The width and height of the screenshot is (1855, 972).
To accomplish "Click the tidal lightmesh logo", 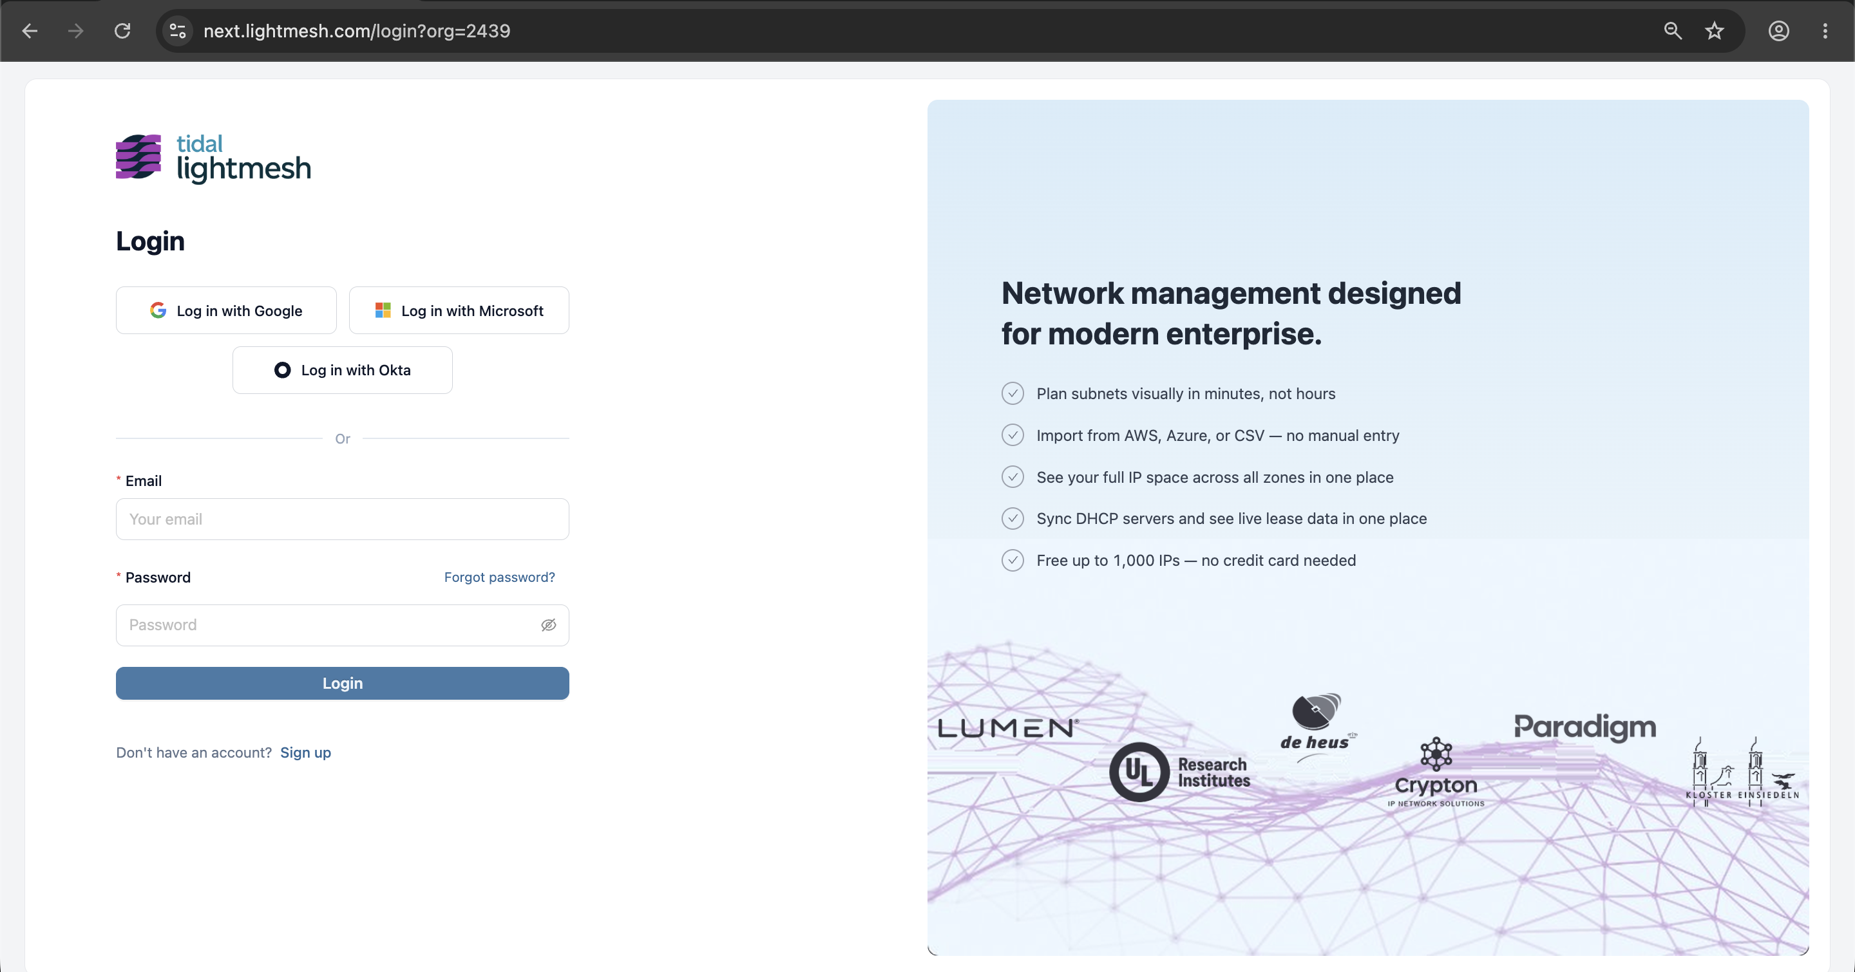I will coord(213,158).
